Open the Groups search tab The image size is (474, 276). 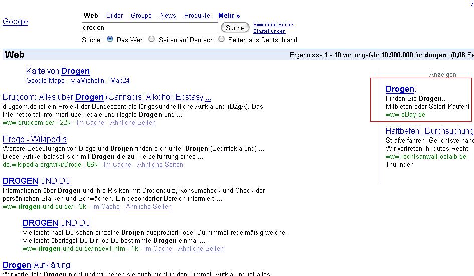point(141,16)
